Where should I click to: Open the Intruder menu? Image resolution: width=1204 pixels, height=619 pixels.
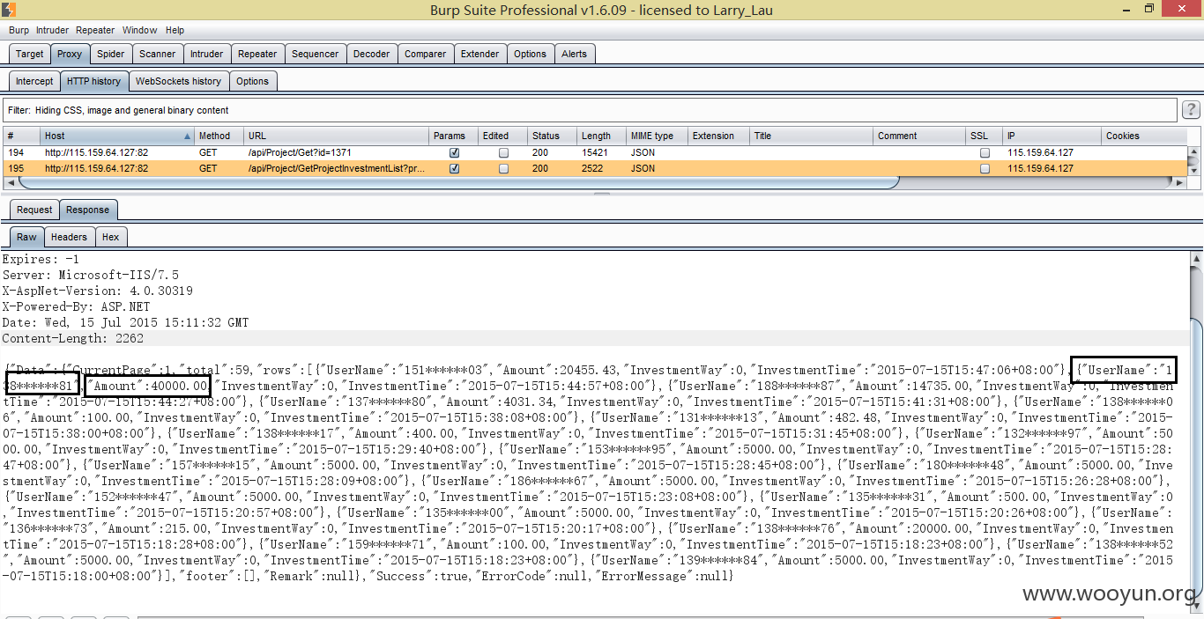pos(52,30)
